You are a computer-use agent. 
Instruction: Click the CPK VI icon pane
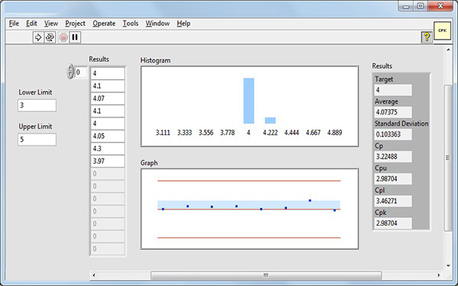tap(442, 31)
